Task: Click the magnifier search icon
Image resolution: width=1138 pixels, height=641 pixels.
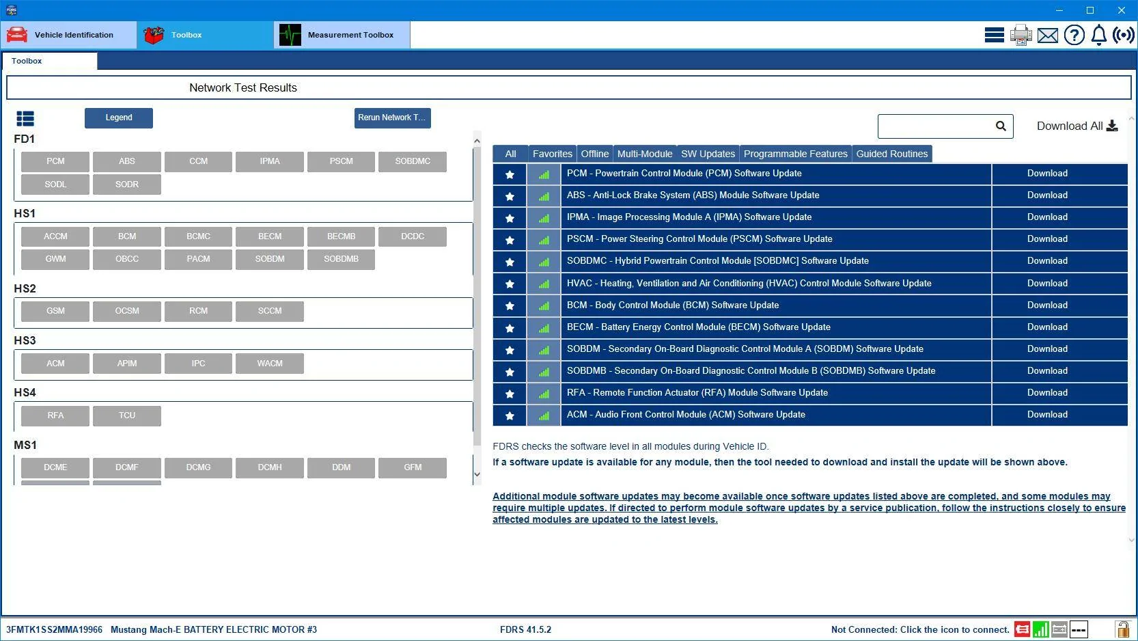Action: 1001,126
